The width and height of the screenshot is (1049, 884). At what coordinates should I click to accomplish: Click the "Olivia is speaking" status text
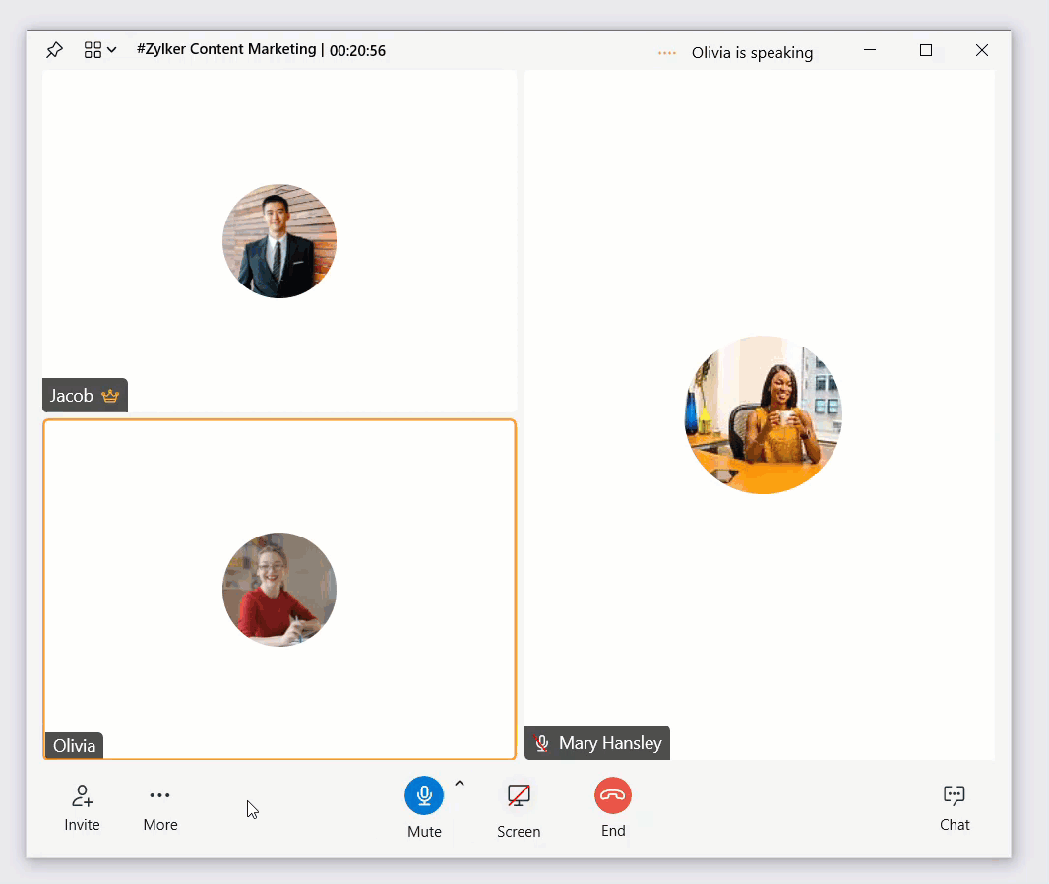[x=752, y=53]
